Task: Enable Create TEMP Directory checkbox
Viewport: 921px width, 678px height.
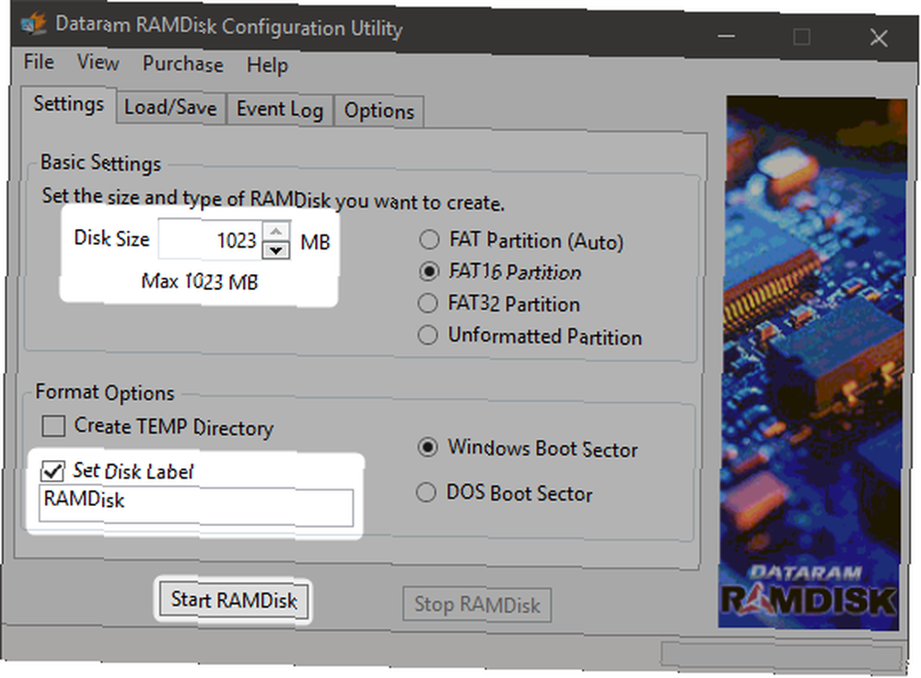Action: click(157, 426)
